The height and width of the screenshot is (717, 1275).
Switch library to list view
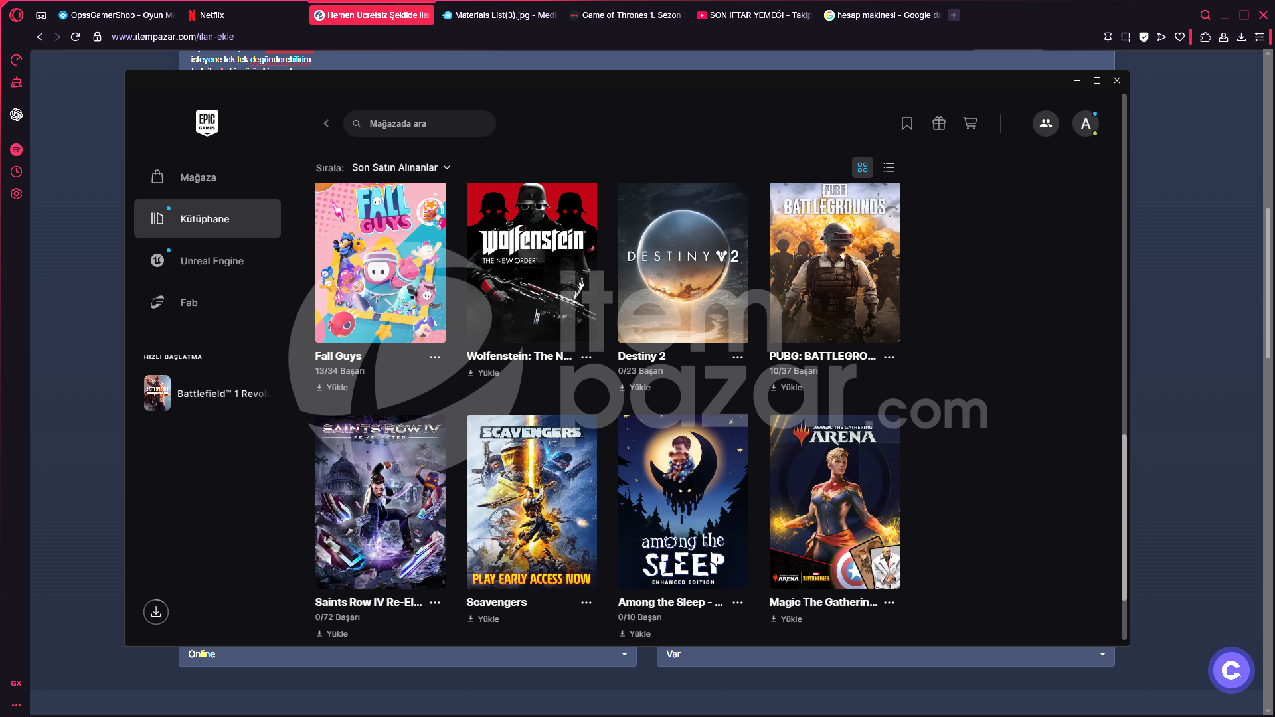pos(889,167)
